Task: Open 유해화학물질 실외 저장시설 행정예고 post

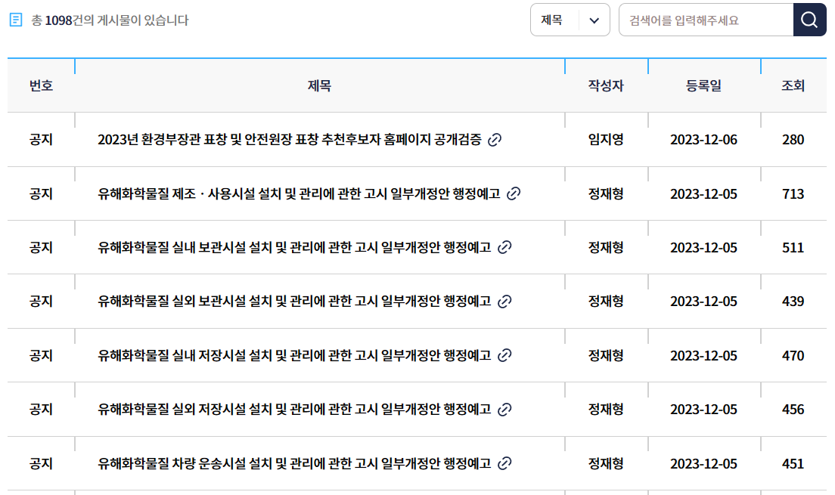Action: [x=294, y=410]
